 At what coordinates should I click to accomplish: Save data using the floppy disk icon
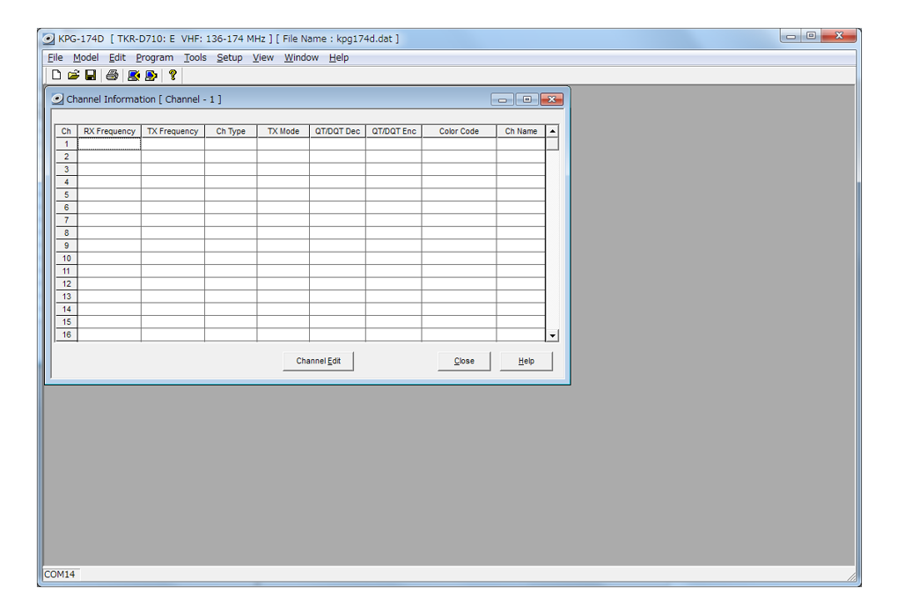pos(91,76)
